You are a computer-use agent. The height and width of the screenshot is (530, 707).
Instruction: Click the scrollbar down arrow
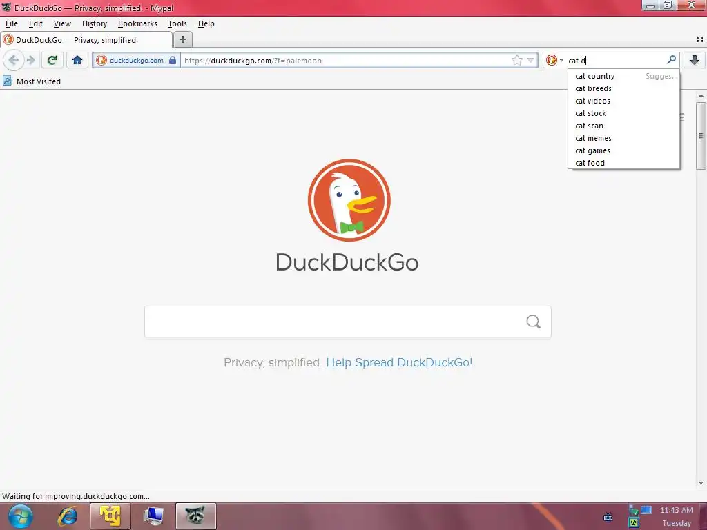click(701, 483)
